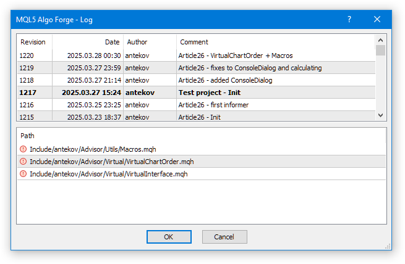Click comment 'Test project - Init'
405x264 pixels.
(210, 93)
